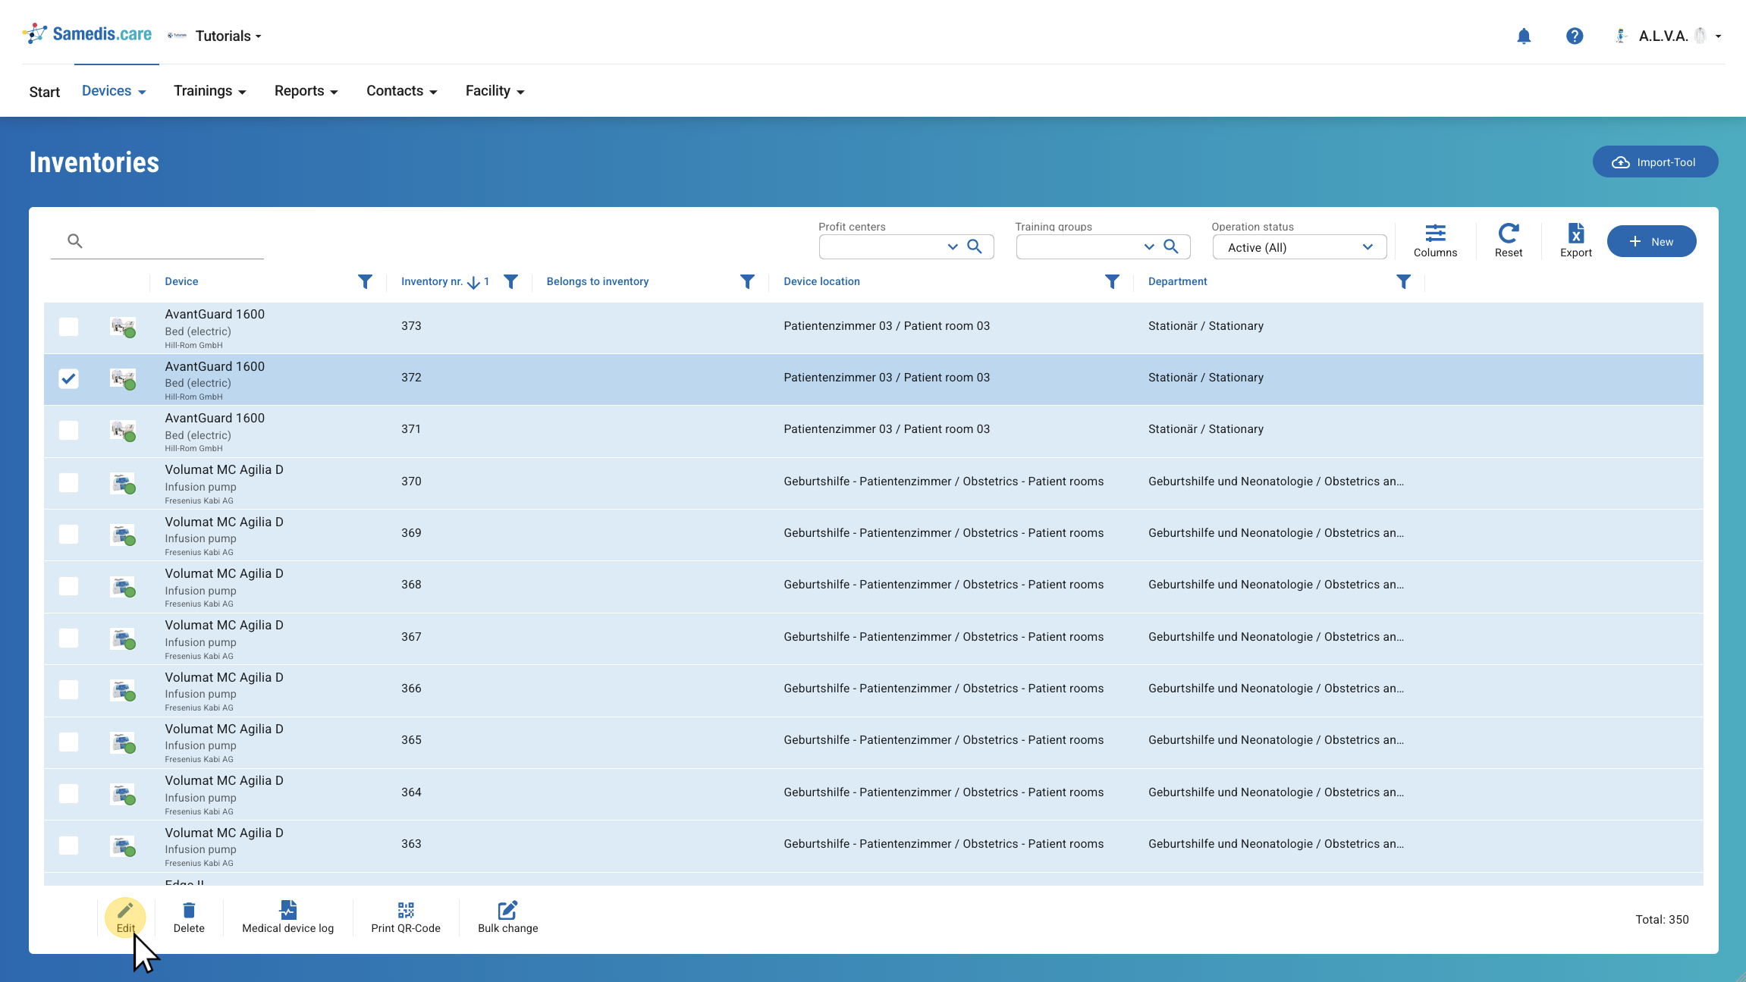Select checkbox for inventory 369
This screenshot has height=982, width=1746.
point(68,534)
